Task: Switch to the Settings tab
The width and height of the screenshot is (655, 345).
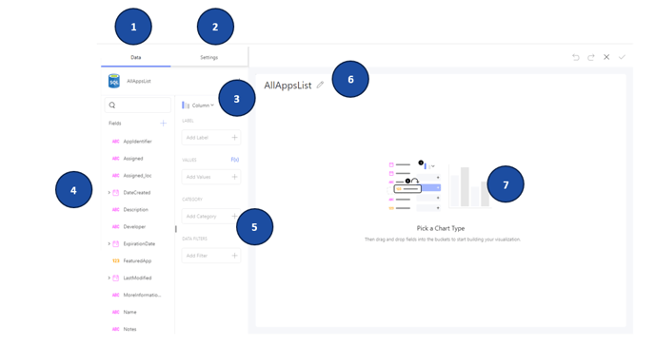Action: [208, 57]
